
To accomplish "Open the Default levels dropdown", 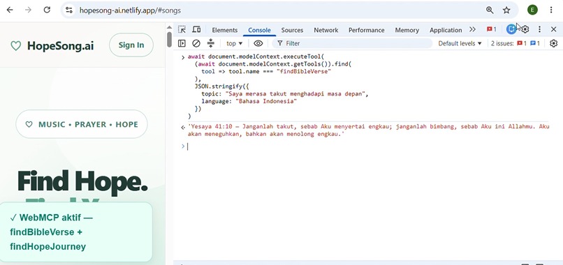I will click(x=460, y=43).
